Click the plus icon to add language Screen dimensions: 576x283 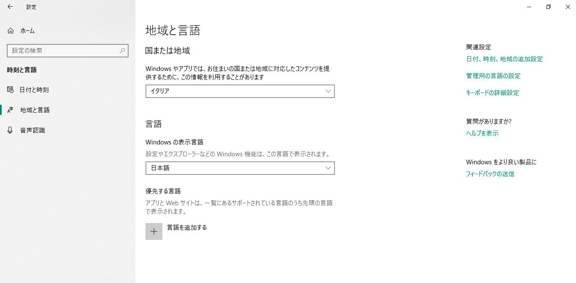[x=154, y=231]
